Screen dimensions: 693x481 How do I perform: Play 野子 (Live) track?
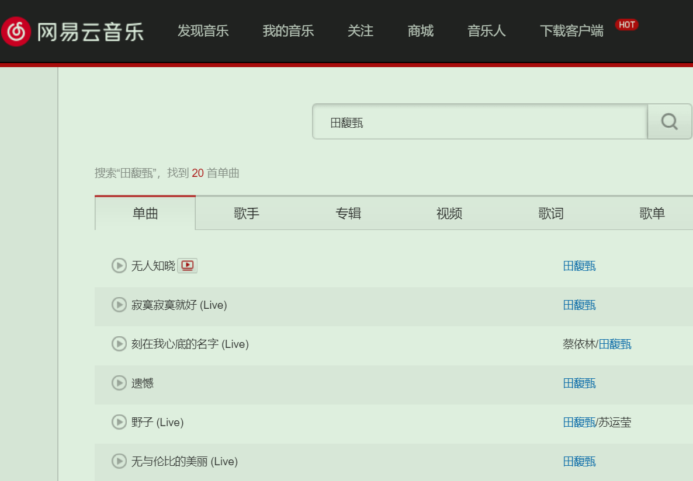pos(119,422)
